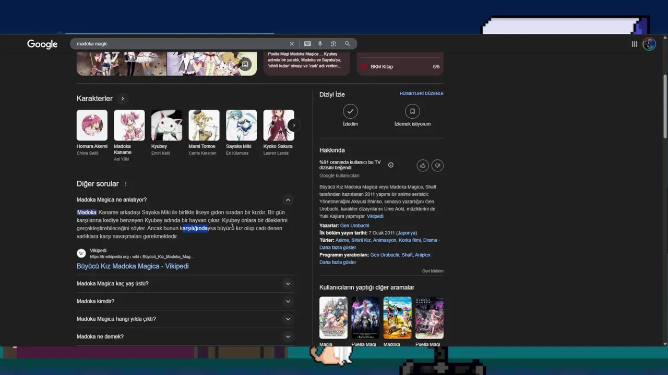Viewport: 668px width, 375px height.
Task: Open HİZMETLERİ DÜZENLE link
Action: pos(422,94)
